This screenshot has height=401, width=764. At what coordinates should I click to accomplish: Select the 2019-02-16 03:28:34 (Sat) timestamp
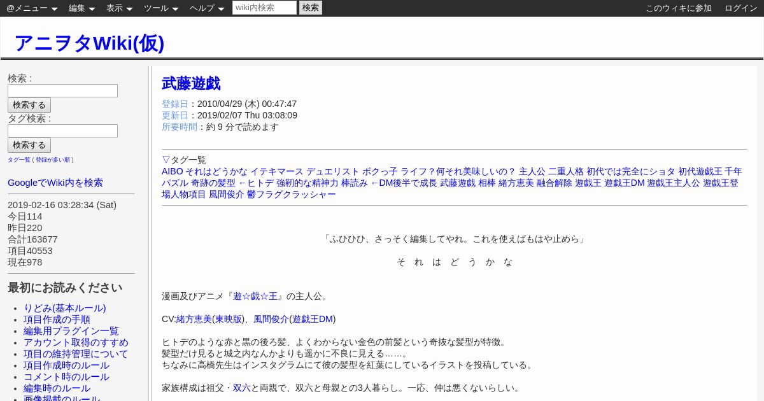pyautogui.click(x=62, y=205)
